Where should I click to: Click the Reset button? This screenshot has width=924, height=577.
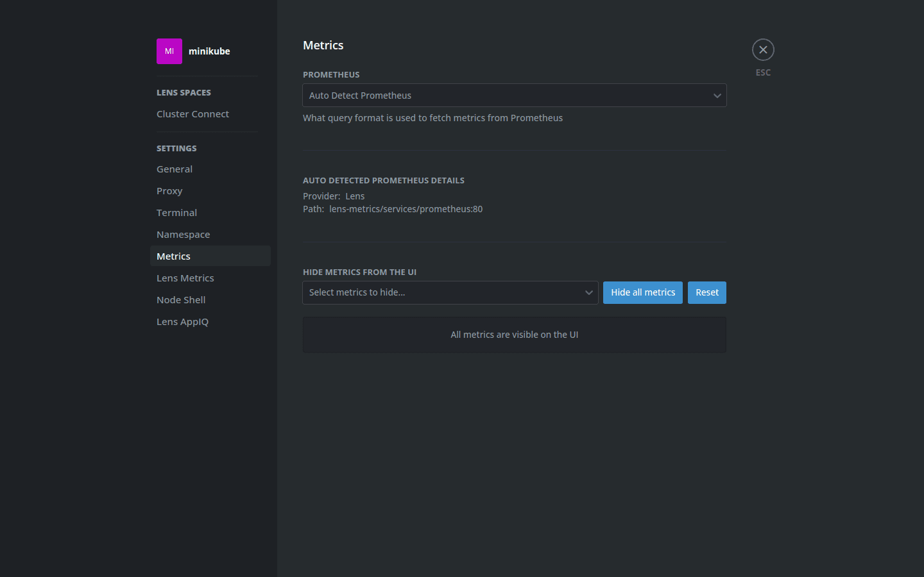pos(706,293)
